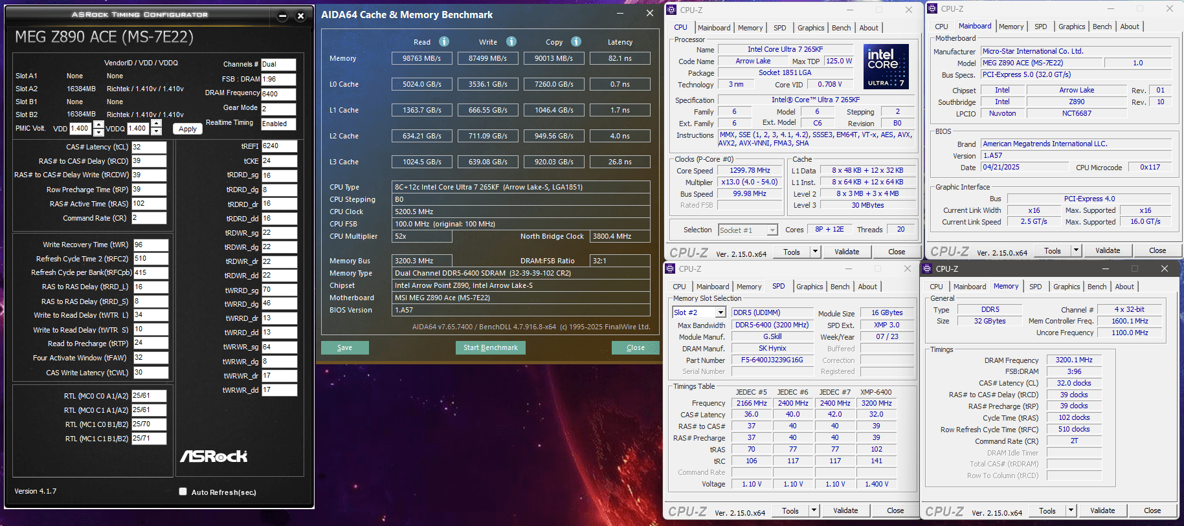The width and height of the screenshot is (1184, 526).
Task: Open the Slot #2 memory slot dropdown
Action: 720,312
